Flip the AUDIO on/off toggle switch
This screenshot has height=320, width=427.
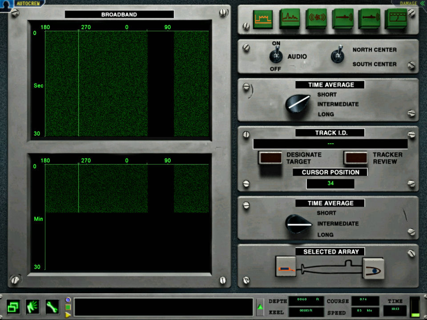click(x=275, y=56)
